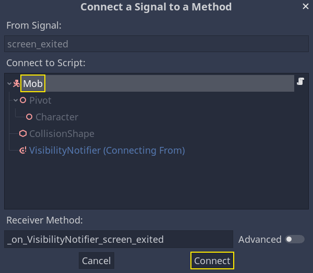Click the From Signal screen_exited field
313x273 pixels.
156,45
